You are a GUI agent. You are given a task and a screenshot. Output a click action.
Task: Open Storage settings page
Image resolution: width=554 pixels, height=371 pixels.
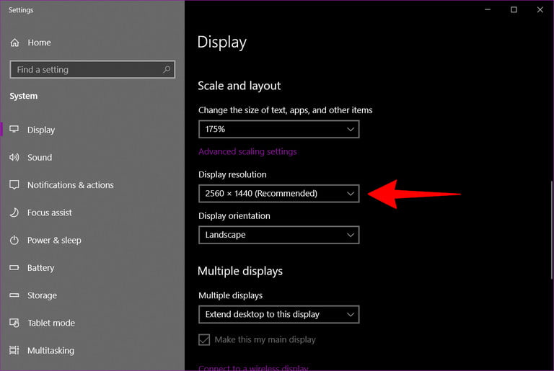pyautogui.click(x=92, y=295)
